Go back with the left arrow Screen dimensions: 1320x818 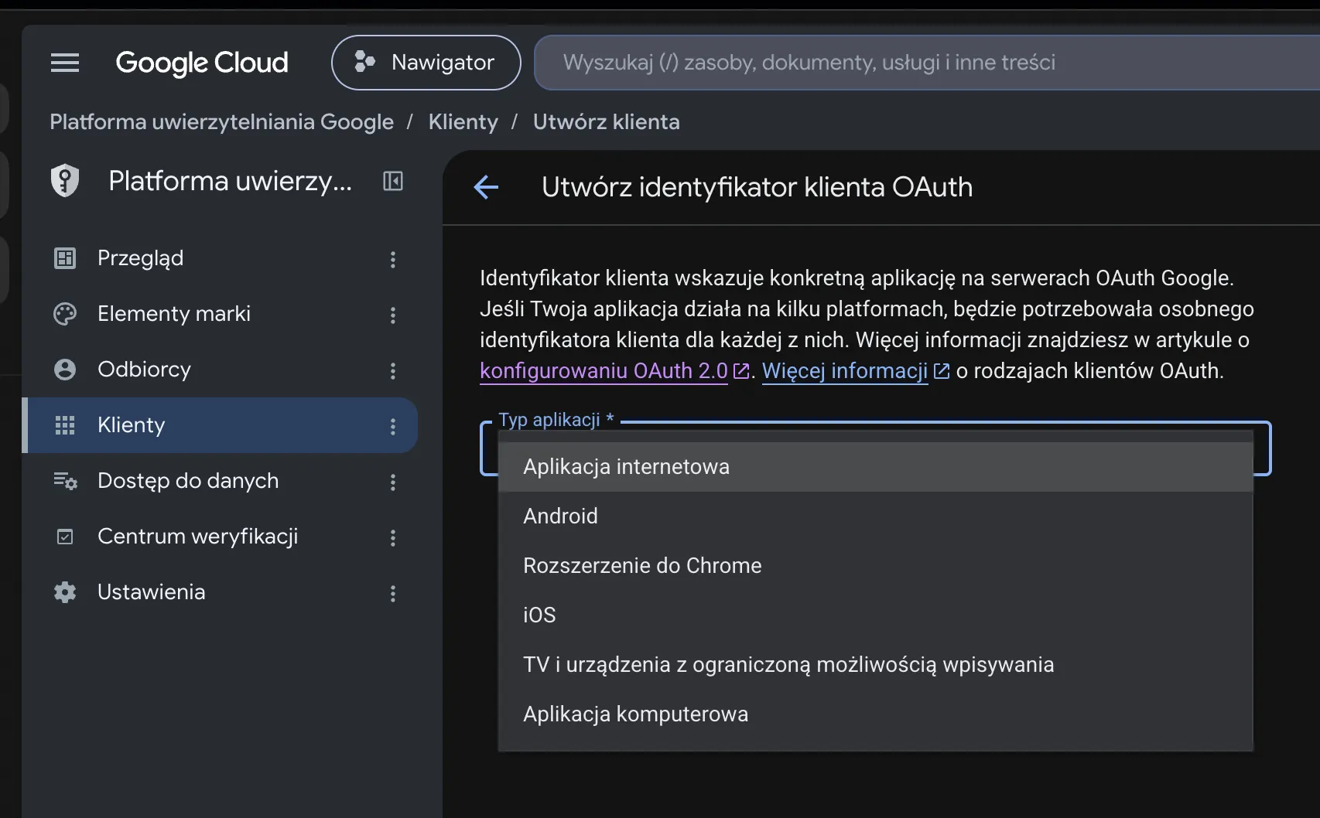click(486, 187)
